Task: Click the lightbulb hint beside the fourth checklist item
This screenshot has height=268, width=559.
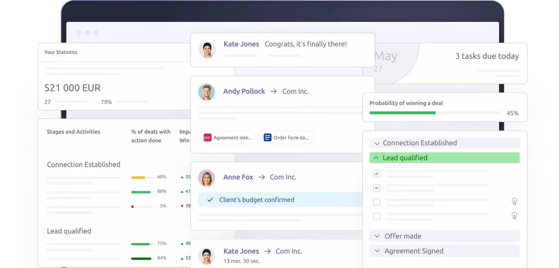Action: point(514,216)
